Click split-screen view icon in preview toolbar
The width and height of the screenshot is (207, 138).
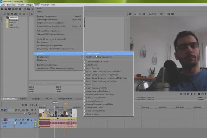144,14
